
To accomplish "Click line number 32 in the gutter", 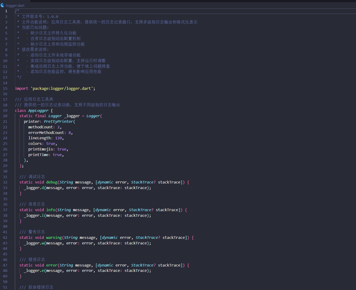I will (5, 182).
